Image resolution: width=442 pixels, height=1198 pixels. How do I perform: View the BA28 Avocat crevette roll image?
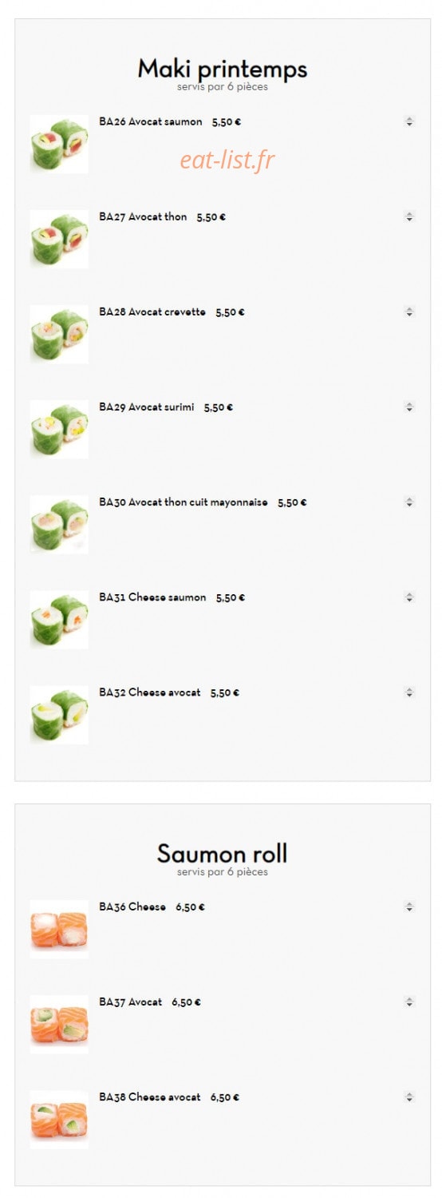coord(59,334)
